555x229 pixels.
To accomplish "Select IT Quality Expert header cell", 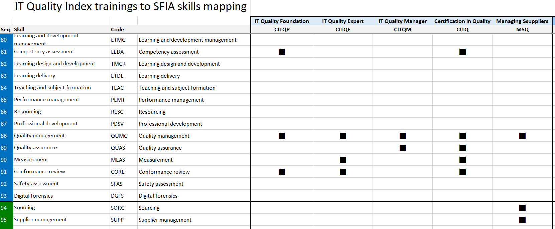I will (343, 21).
